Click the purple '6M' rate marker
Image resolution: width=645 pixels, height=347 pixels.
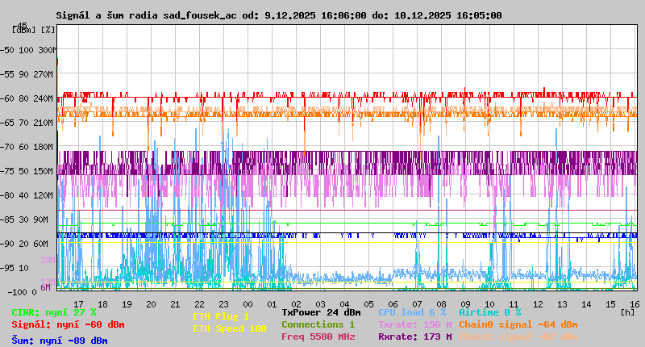pyautogui.click(x=45, y=287)
